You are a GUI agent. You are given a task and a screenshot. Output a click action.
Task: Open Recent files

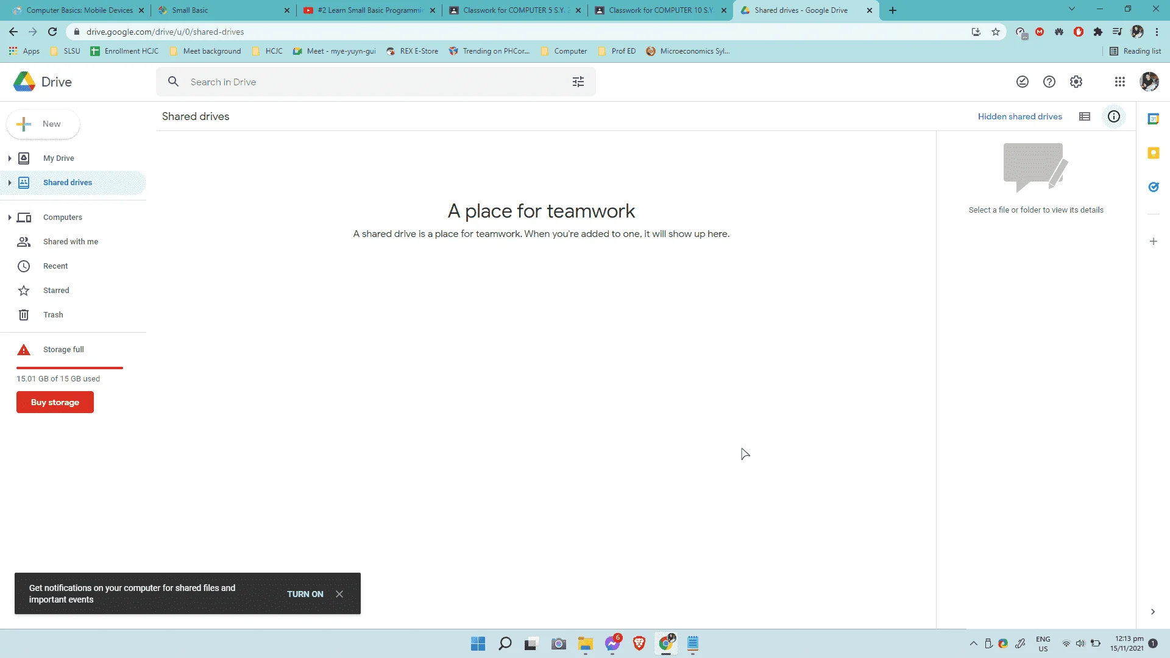(x=55, y=266)
